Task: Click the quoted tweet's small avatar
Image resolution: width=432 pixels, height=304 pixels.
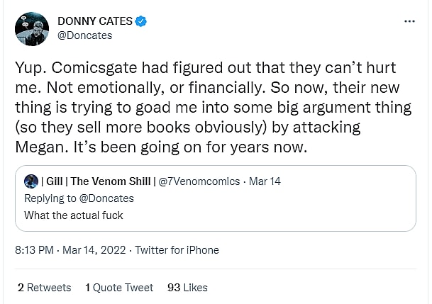Action: point(31,181)
